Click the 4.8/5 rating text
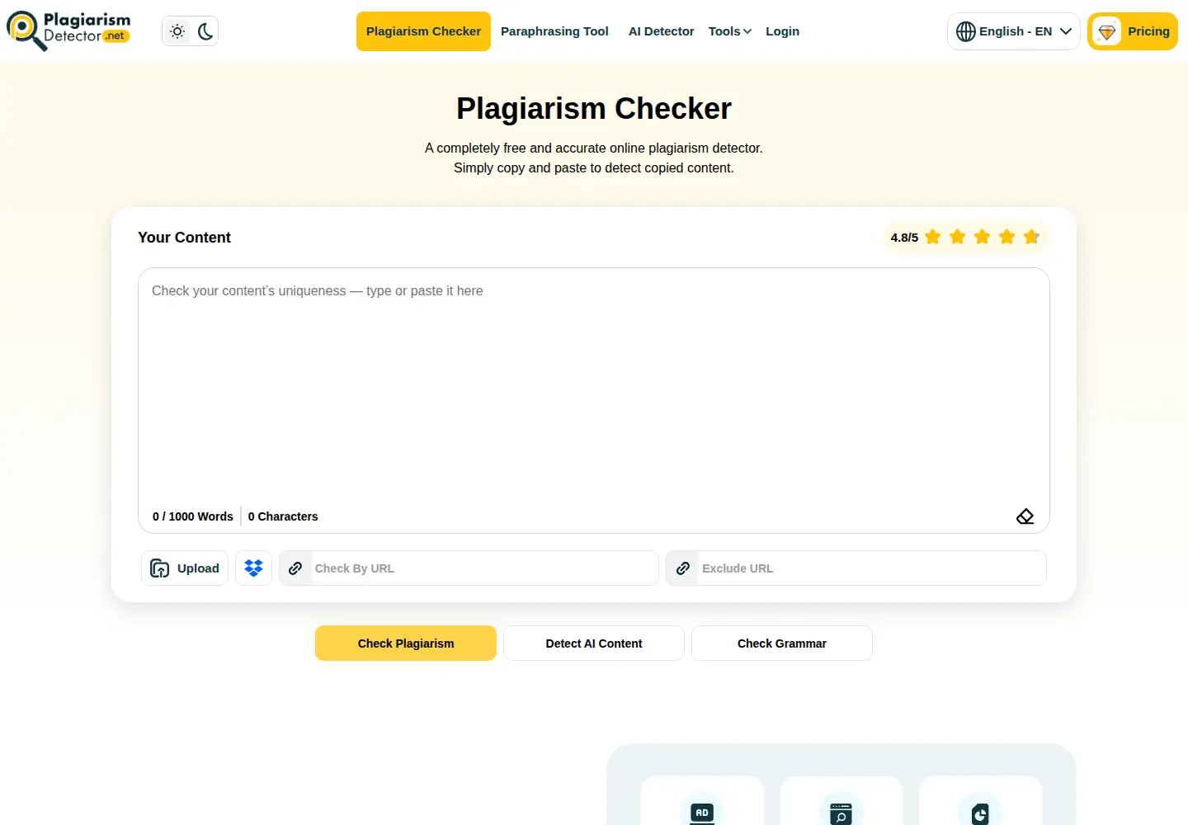This screenshot has height=825, width=1188. click(904, 238)
